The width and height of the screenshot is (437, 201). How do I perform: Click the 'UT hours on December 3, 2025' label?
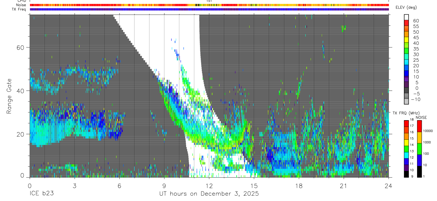coord(209,194)
